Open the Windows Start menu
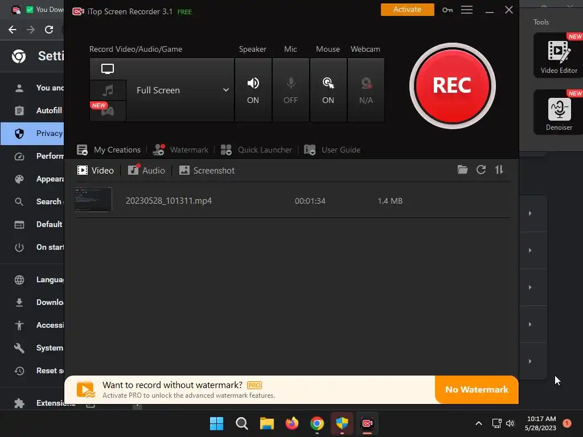 point(217,423)
